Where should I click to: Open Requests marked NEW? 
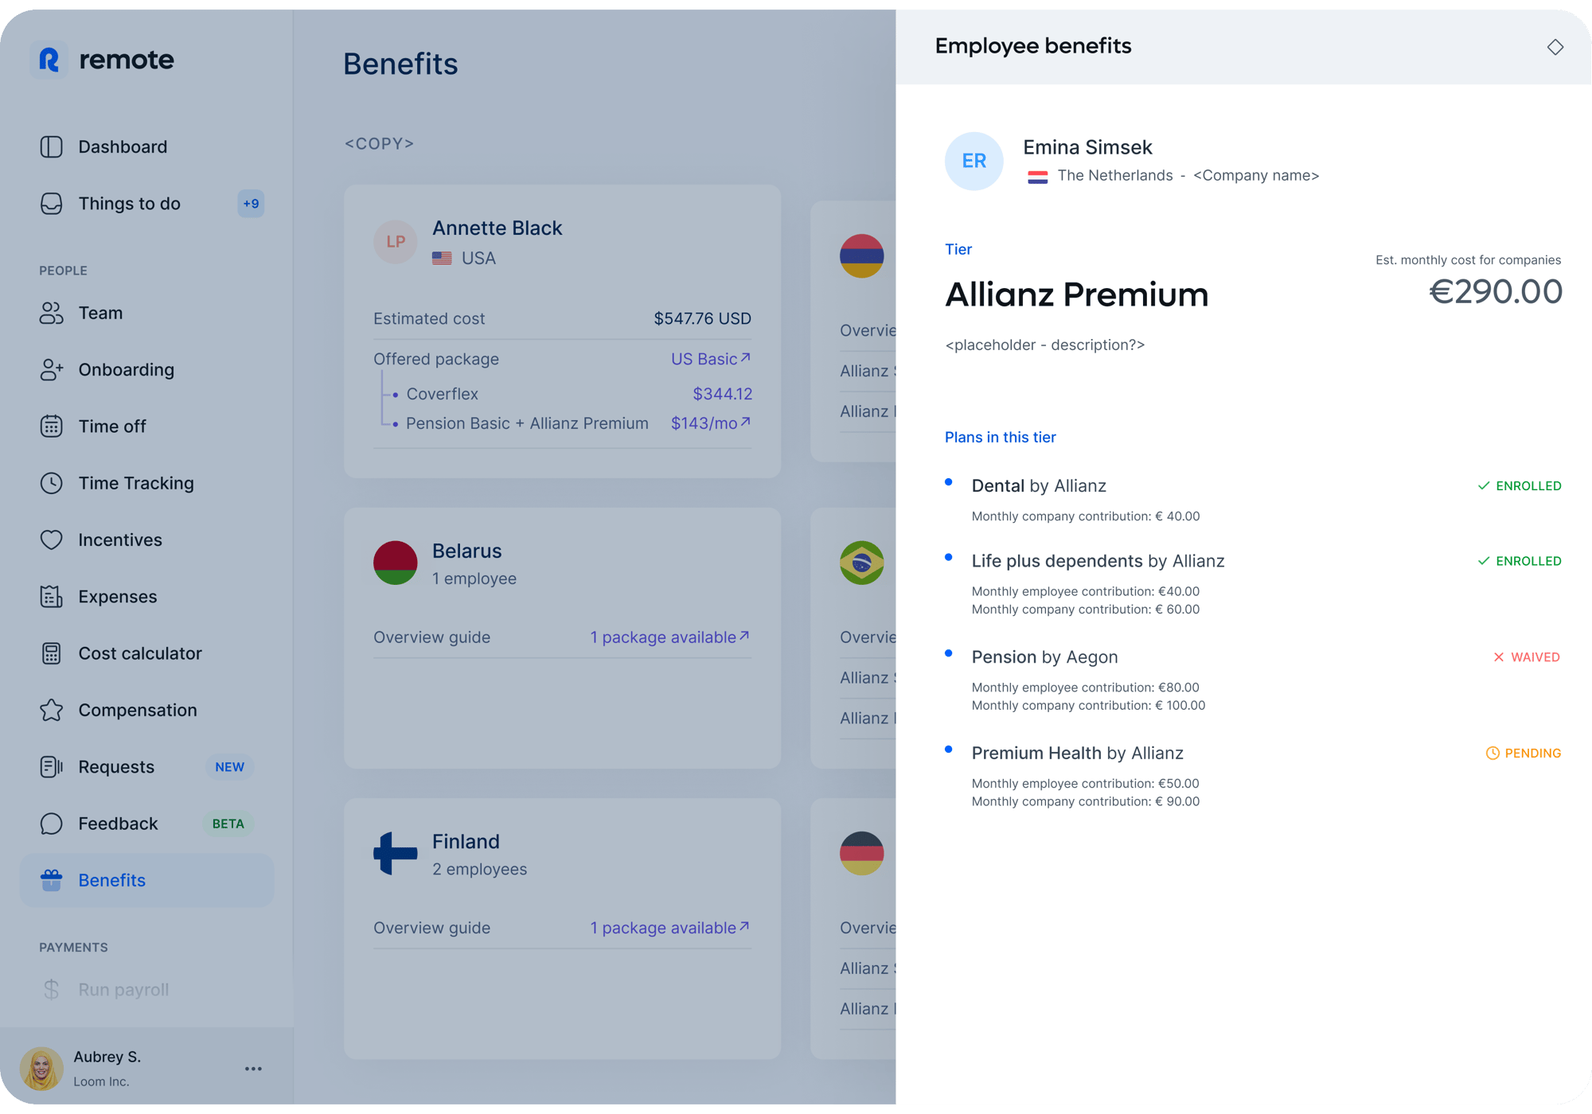(x=116, y=767)
